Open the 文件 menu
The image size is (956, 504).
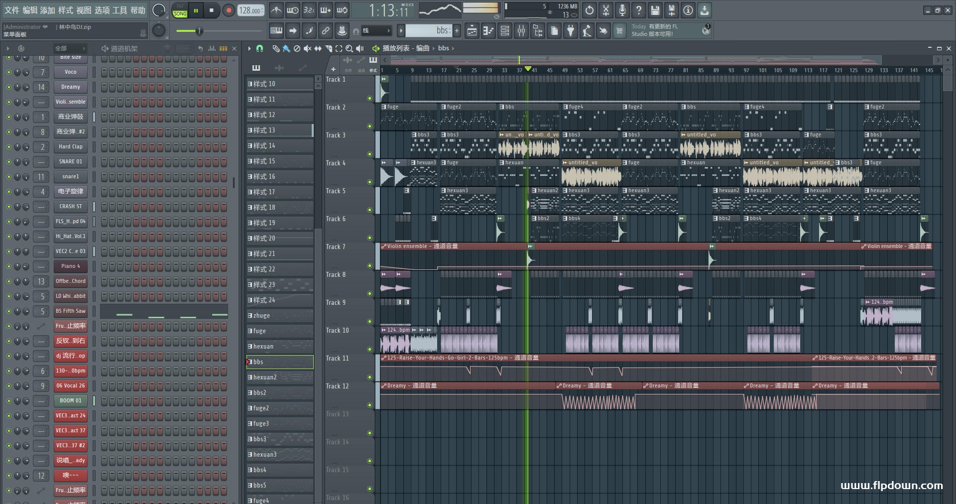tap(12, 10)
